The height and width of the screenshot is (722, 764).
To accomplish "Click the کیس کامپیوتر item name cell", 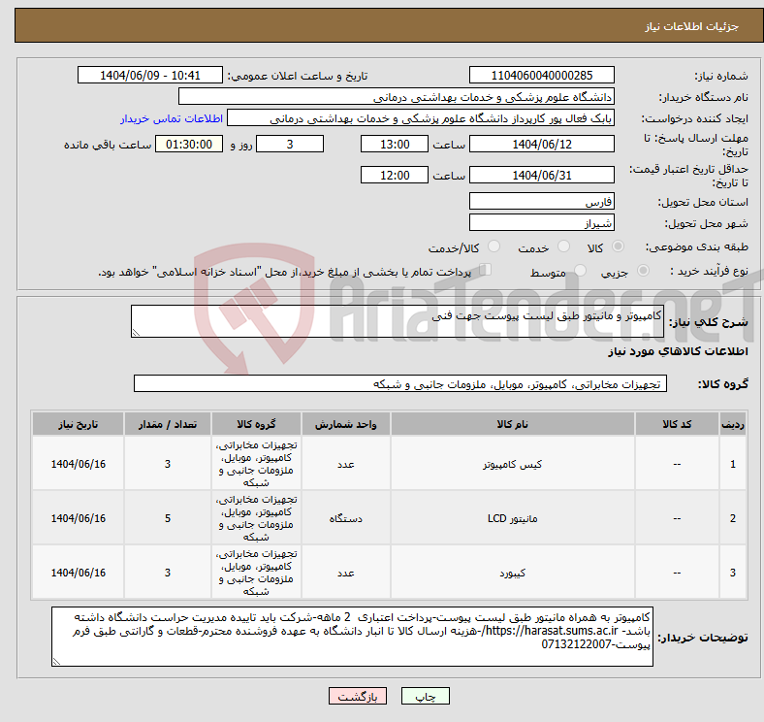I will pyautogui.click(x=512, y=464).
